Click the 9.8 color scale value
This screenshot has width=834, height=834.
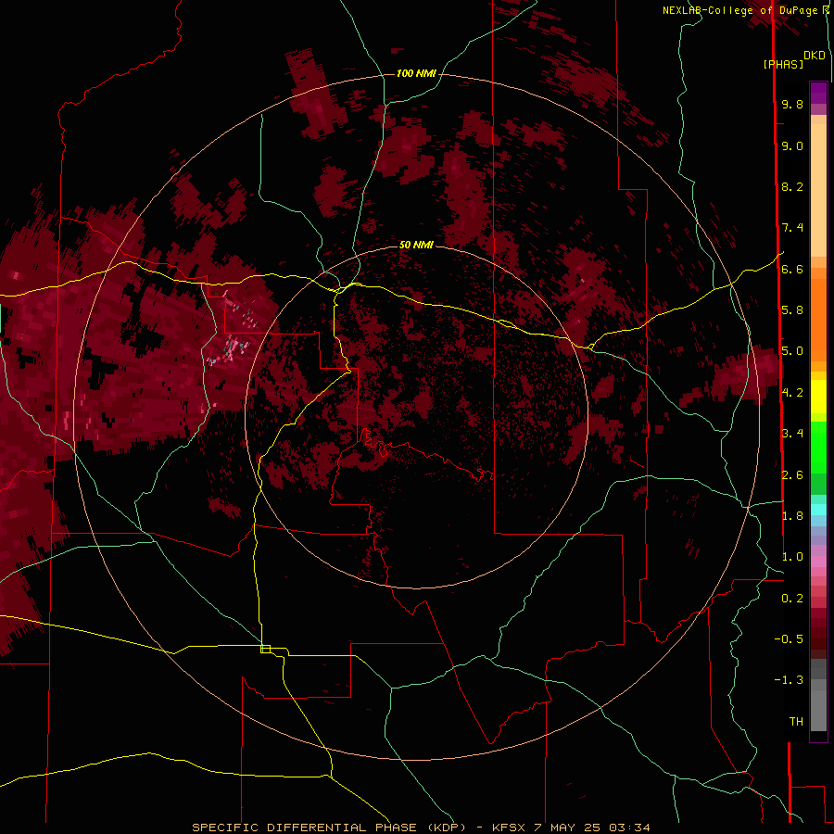click(792, 105)
